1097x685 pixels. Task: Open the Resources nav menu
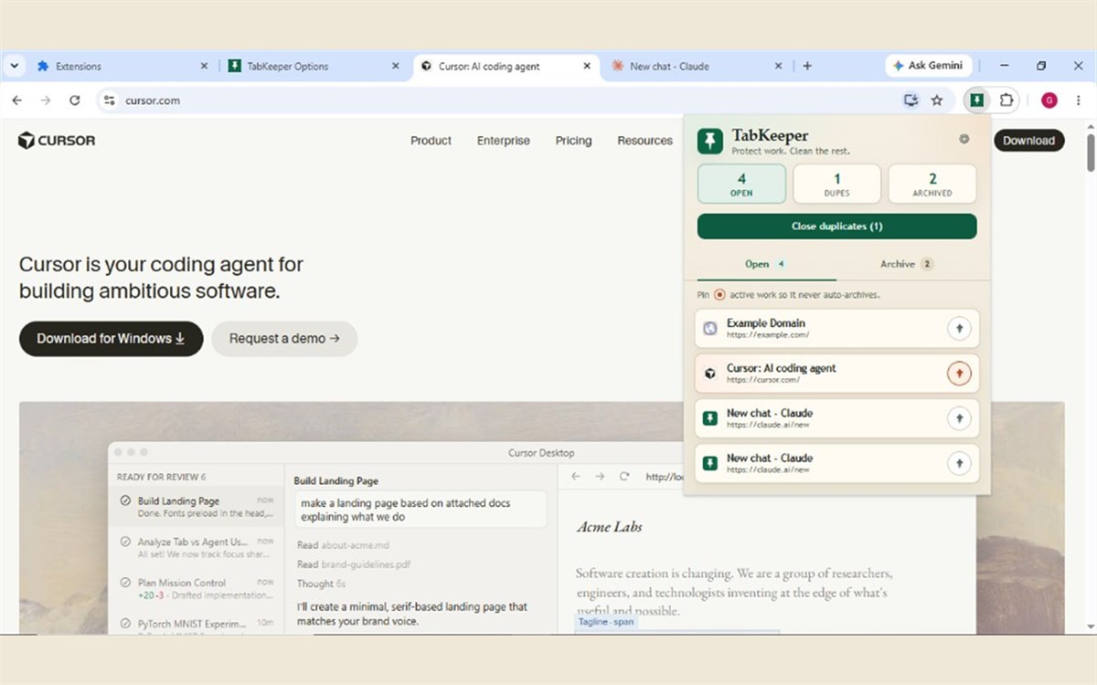click(x=644, y=141)
